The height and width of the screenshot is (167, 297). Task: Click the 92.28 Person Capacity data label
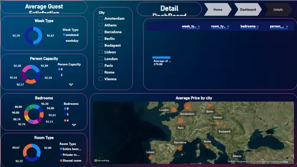17,66
